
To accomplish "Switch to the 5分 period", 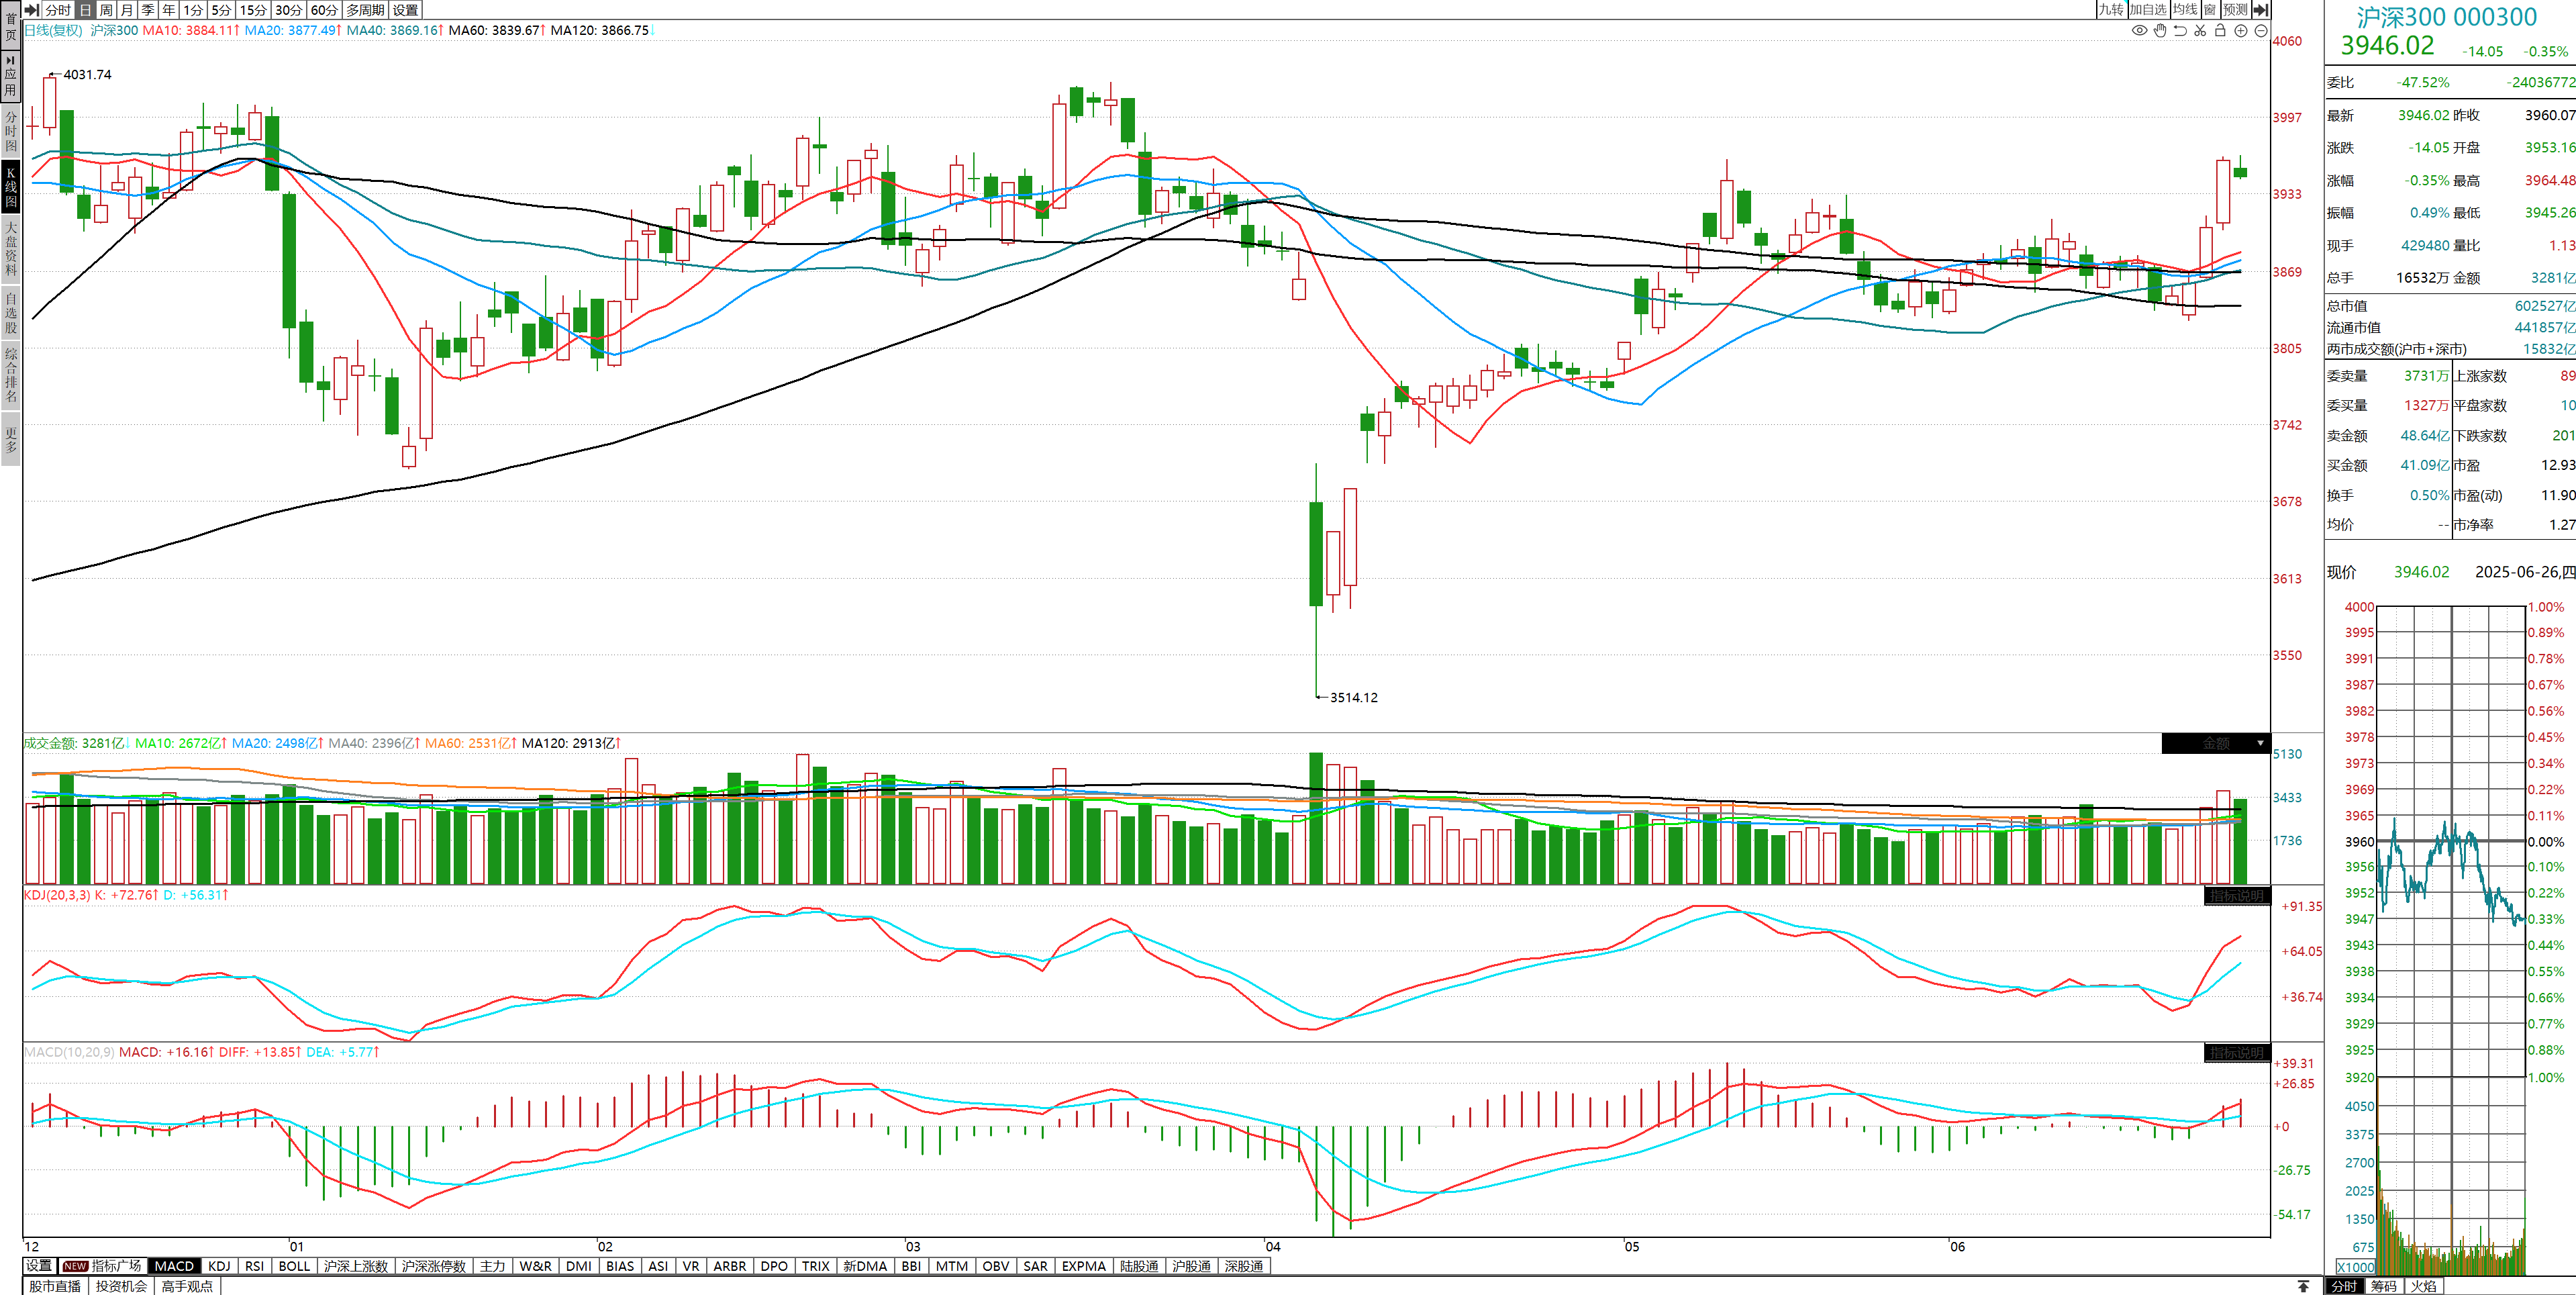I will click(221, 10).
